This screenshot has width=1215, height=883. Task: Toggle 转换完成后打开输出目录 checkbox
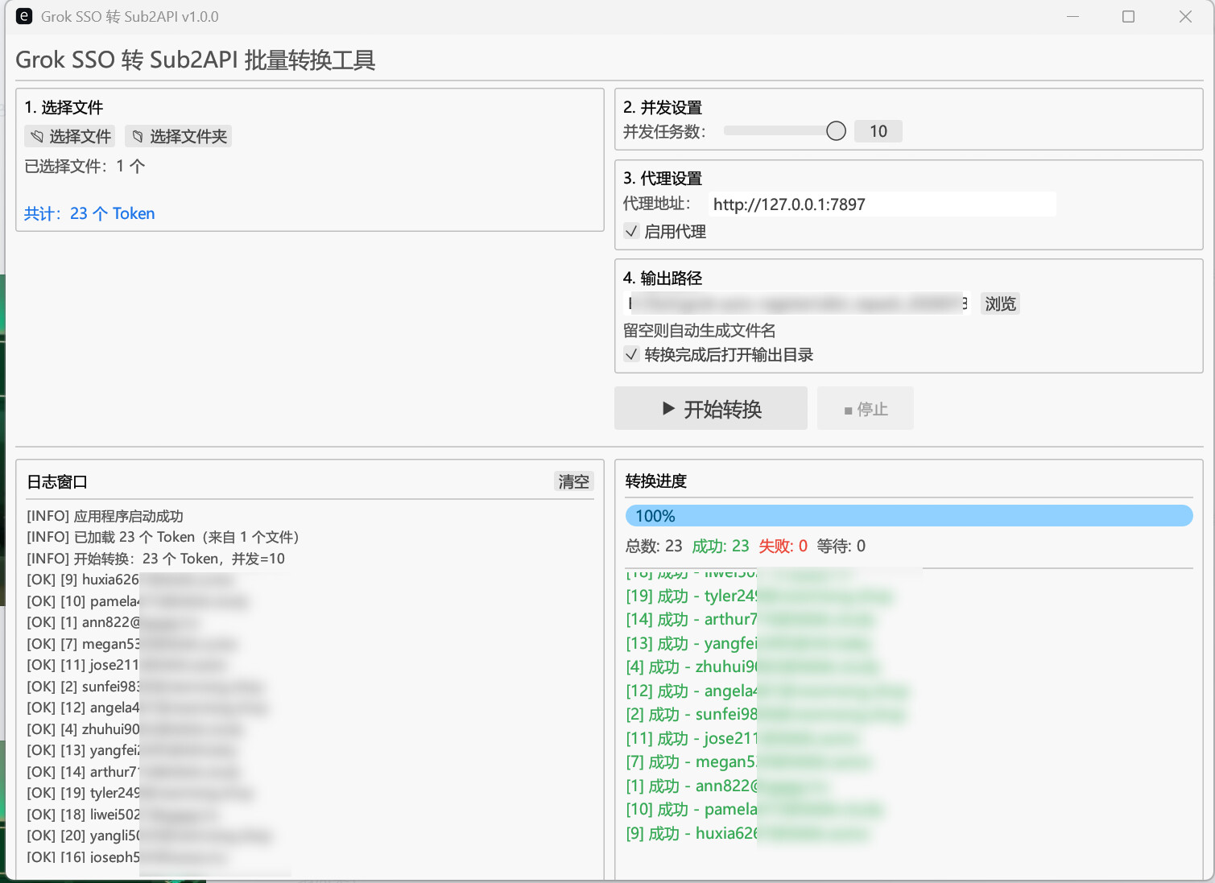[632, 354]
